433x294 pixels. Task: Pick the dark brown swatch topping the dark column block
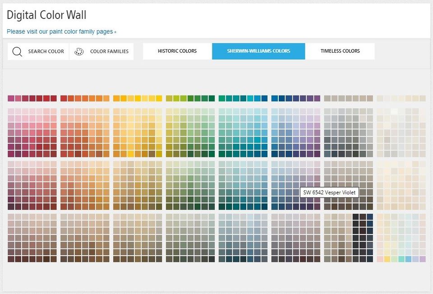(x=363, y=217)
